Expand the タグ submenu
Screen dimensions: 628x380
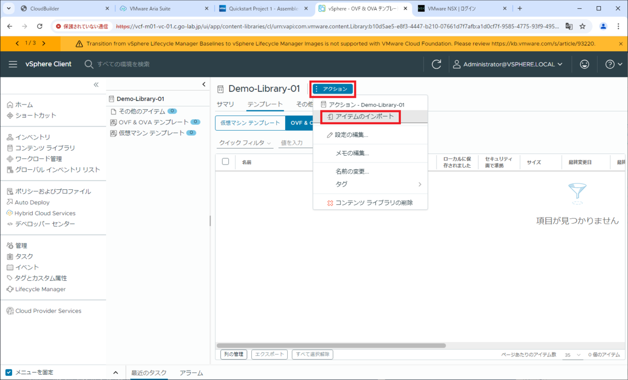[x=371, y=184]
